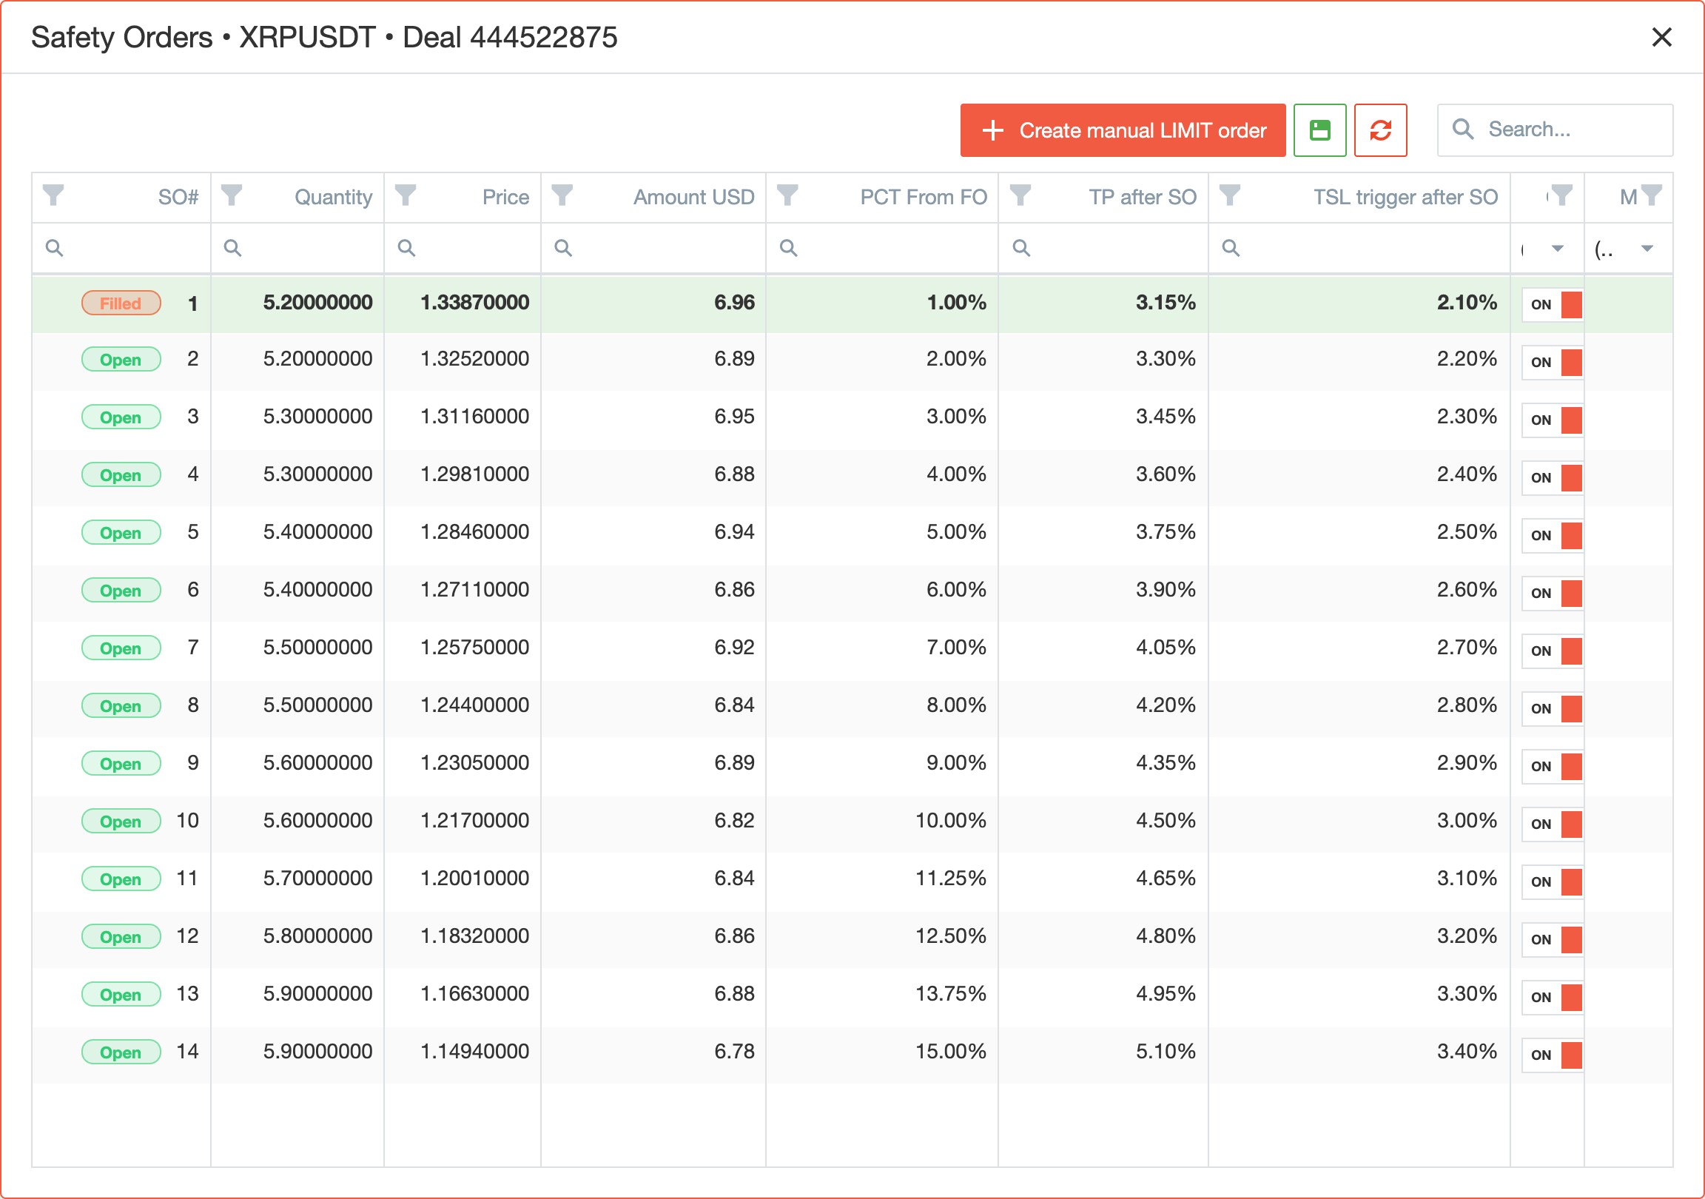Click the Price column search box

click(463, 248)
